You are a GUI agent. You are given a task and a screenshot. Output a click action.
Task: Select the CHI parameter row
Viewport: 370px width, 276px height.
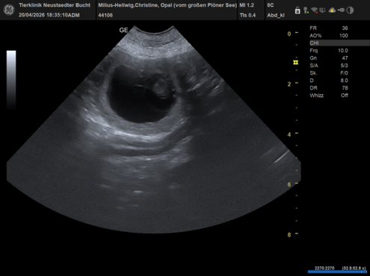[x=339, y=43]
